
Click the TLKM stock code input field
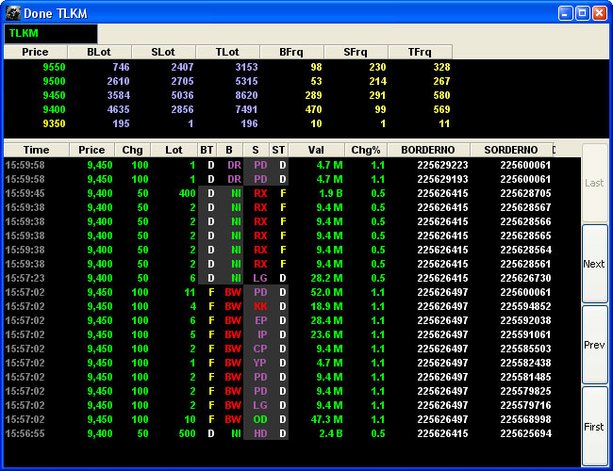click(x=51, y=34)
